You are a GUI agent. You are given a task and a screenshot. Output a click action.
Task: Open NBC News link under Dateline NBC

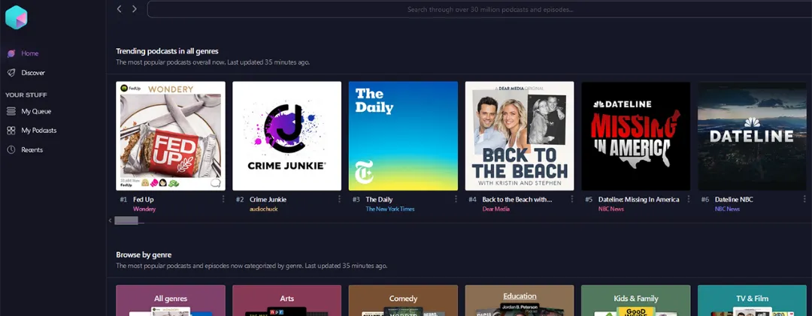(x=727, y=209)
